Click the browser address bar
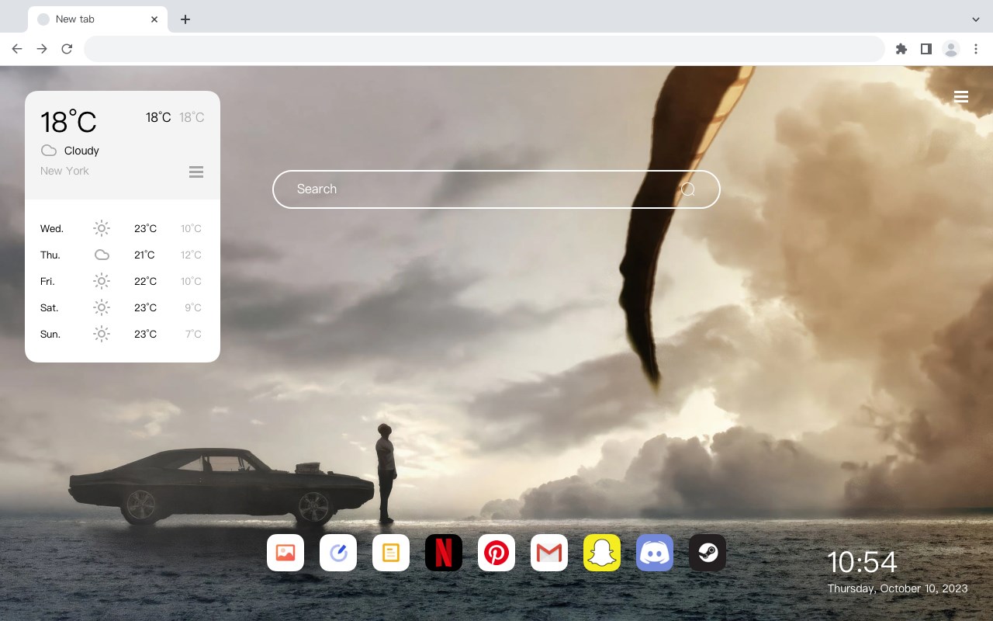The image size is (993, 621). [484, 49]
